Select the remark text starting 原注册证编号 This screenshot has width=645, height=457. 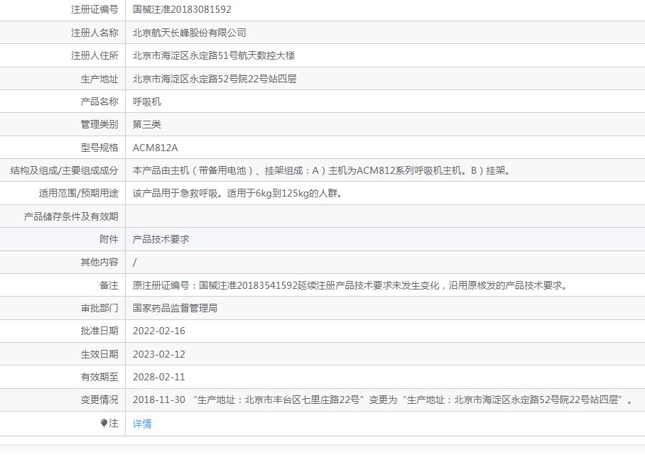[351, 285]
